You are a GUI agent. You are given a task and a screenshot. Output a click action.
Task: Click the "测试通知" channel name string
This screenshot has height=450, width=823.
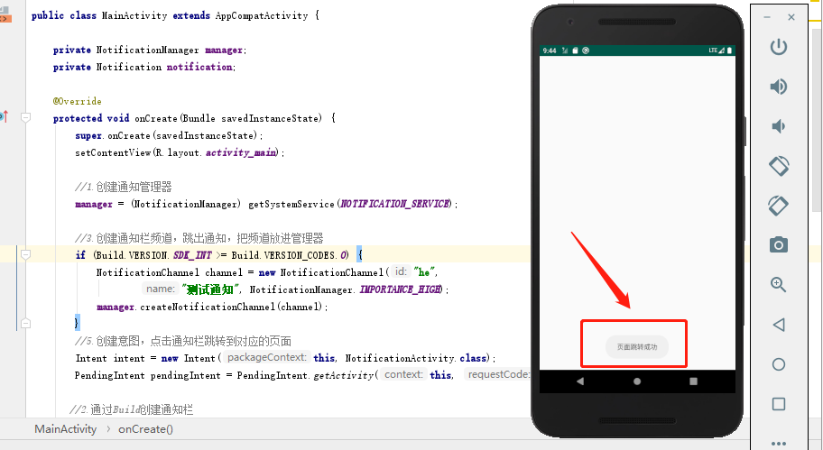(x=210, y=289)
